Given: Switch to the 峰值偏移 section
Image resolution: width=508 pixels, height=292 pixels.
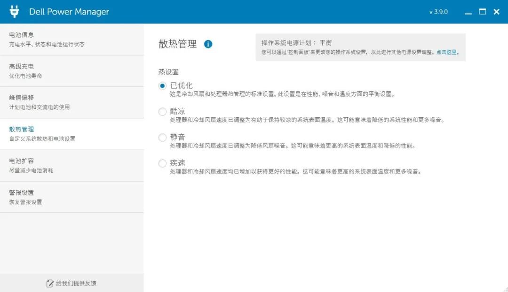Looking at the screenshot, I should (x=72, y=103).
